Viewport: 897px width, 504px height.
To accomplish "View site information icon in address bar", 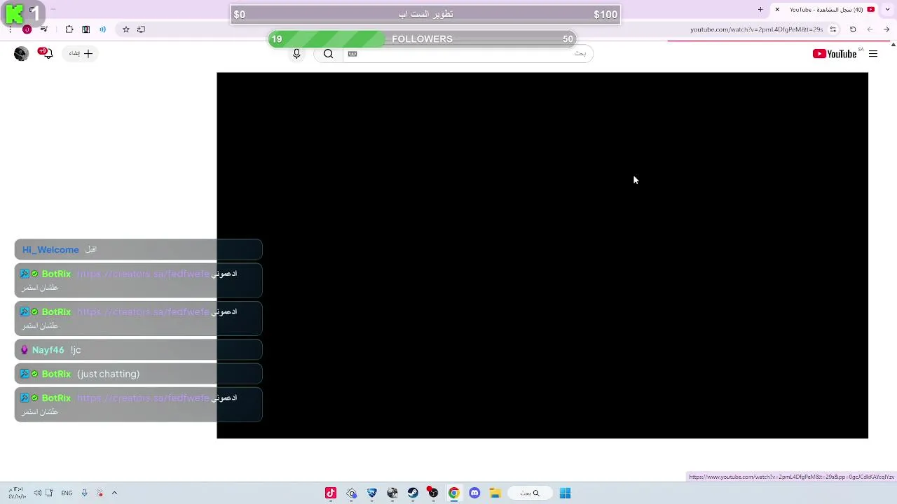I will pos(833,29).
